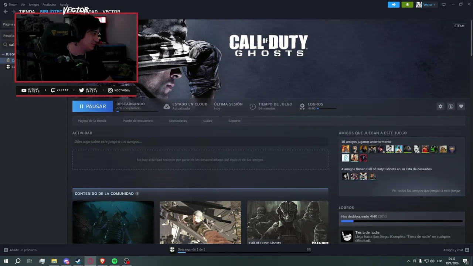The image size is (473, 266).
Task: Click Añadir un producto
Action: 20,250
